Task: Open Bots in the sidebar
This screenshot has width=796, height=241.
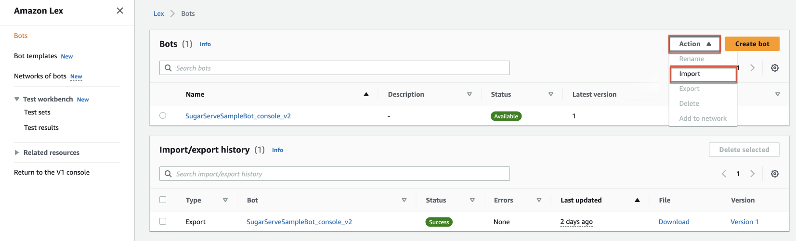Action: pyautogui.click(x=21, y=36)
